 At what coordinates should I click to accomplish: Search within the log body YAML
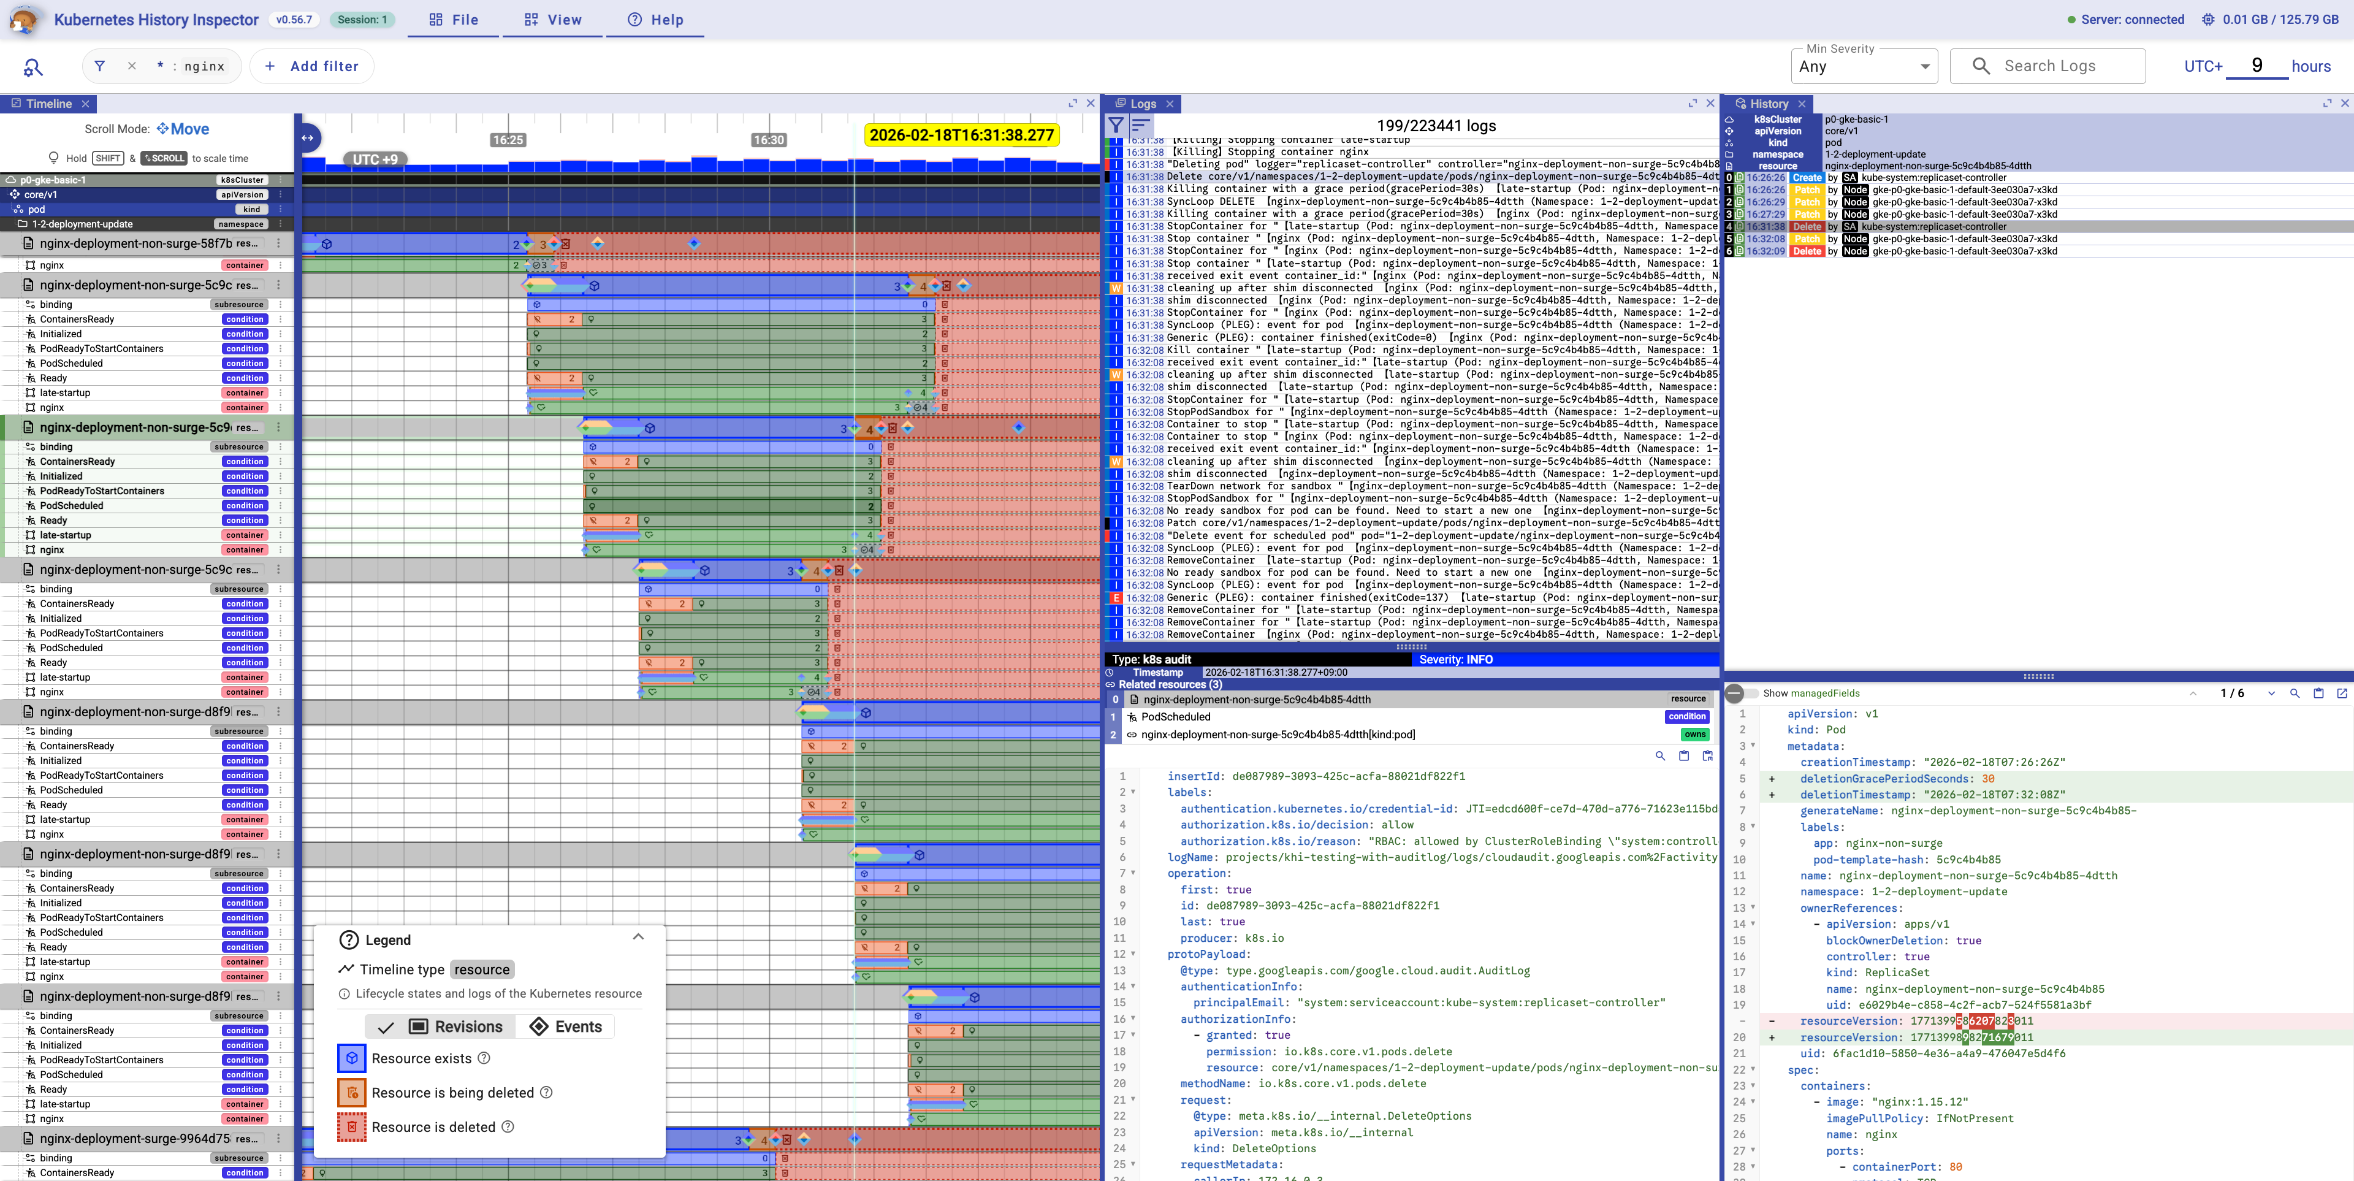tap(1661, 755)
